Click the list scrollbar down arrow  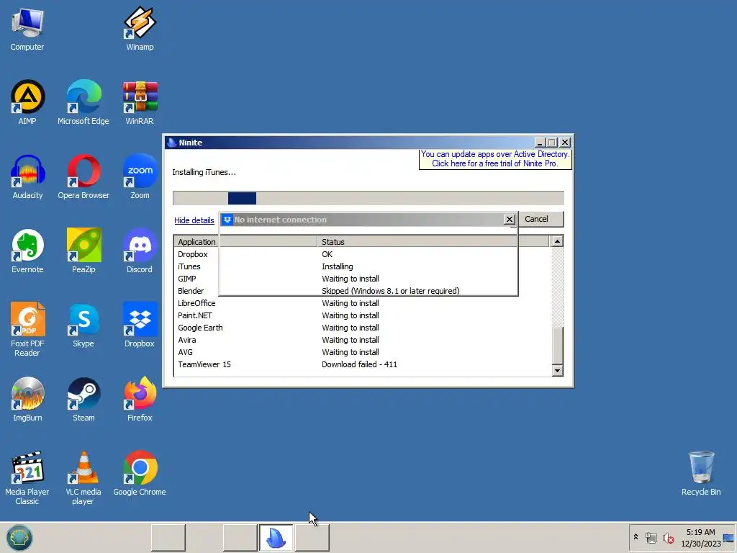click(557, 371)
